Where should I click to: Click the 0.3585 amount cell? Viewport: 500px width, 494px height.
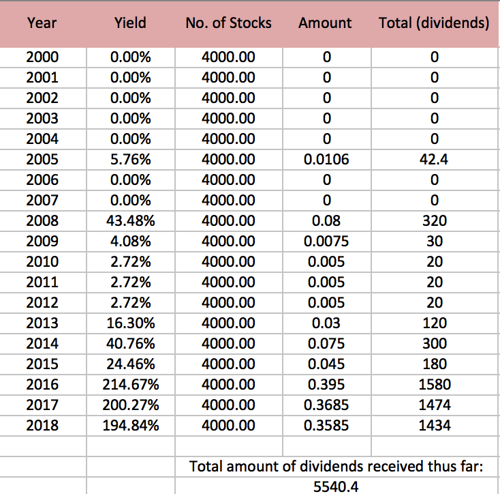click(326, 425)
